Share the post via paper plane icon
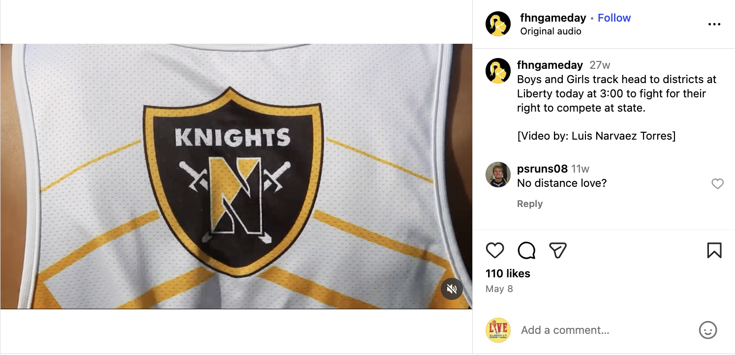Viewport: 735px width, 355px height. pos(558,251)
